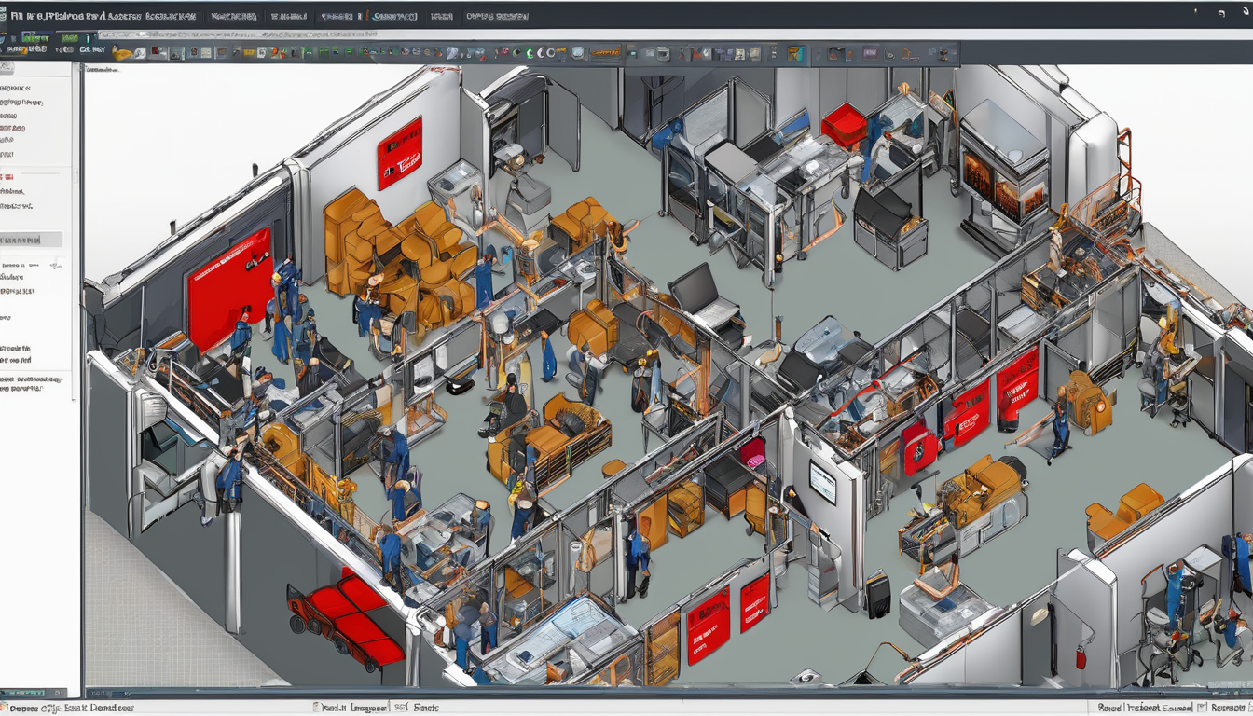Viewport: 1253px width, 716px height.
Task: Click the camera icon in the right toolbar group
Action: [x=663, y=53]
